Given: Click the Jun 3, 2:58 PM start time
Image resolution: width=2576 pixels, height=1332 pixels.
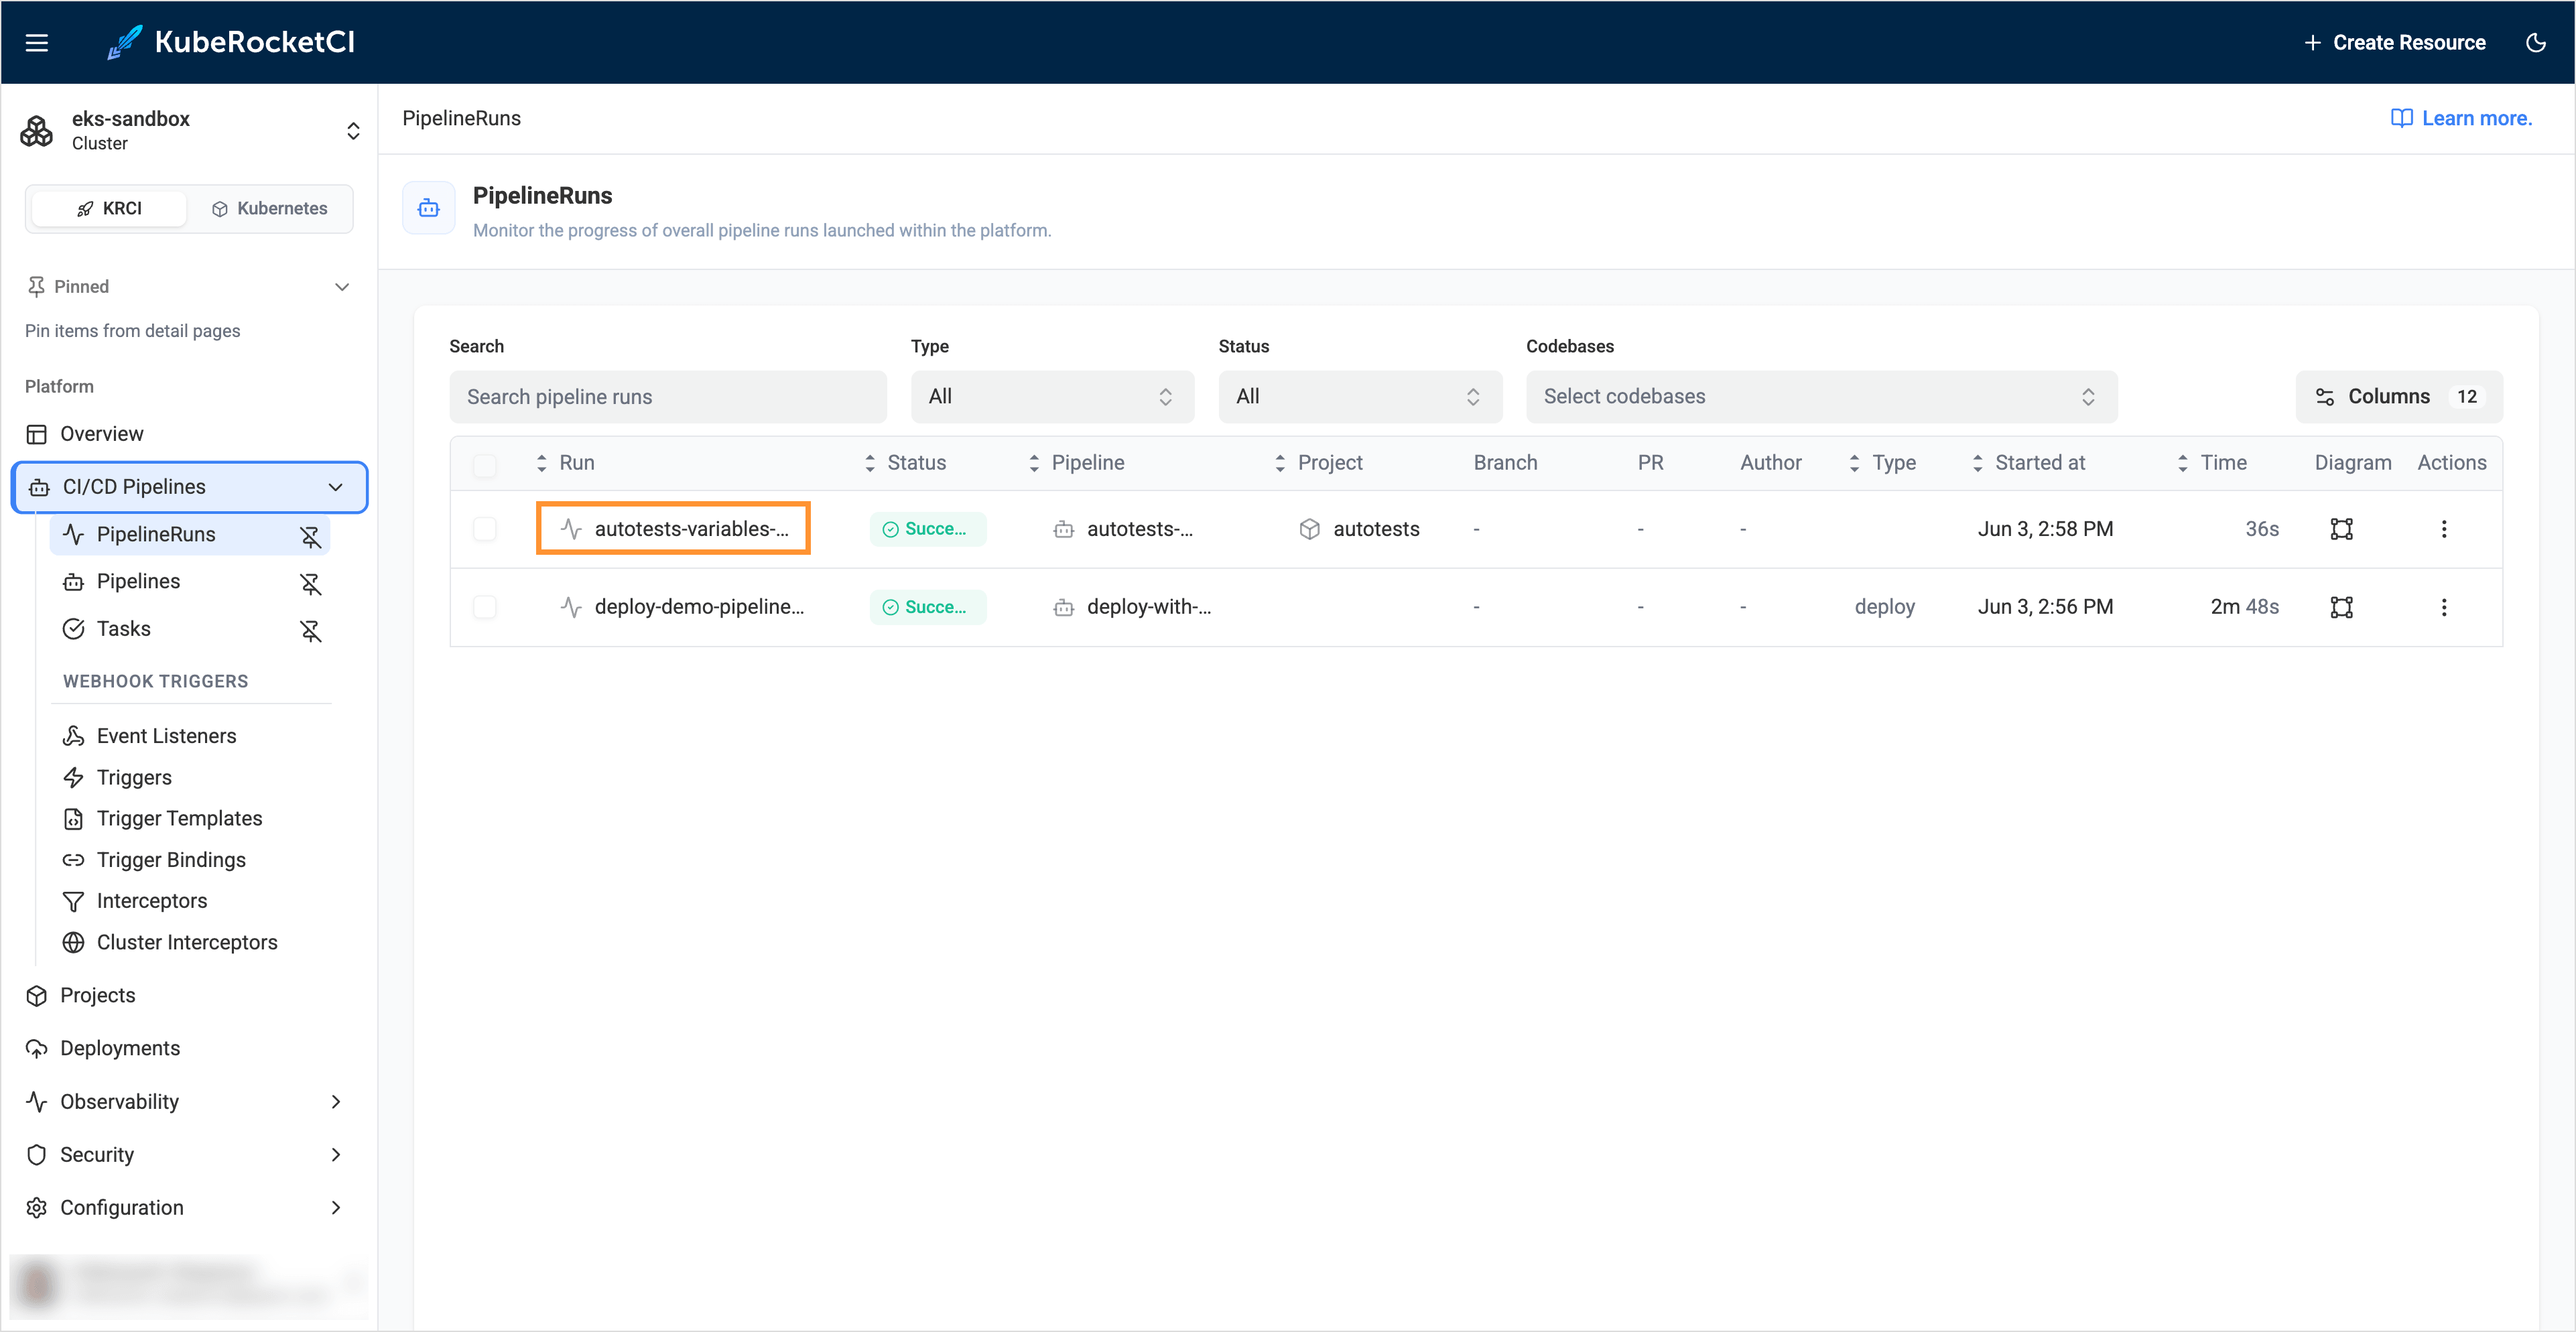Looking at the screenshot, I should pos(2045,529).
